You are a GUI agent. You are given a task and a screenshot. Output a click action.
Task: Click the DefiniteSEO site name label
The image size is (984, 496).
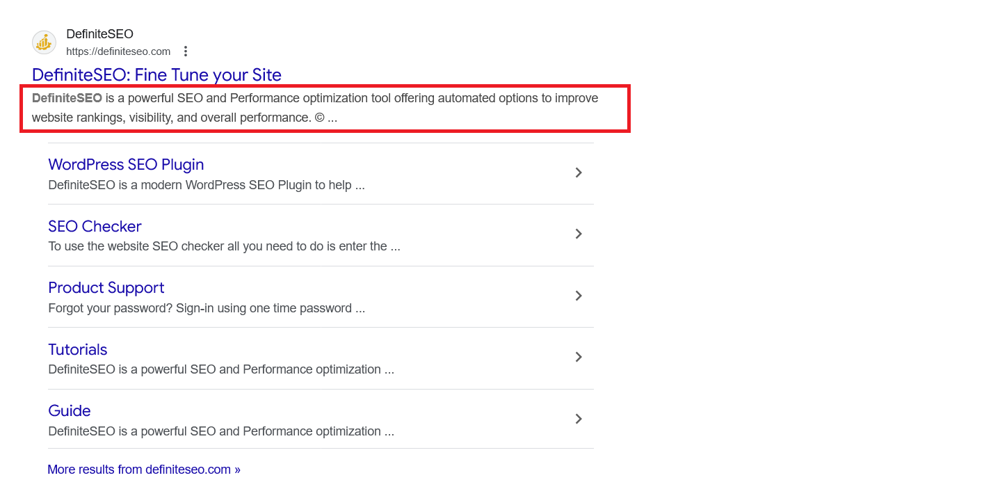click(99, 33)
